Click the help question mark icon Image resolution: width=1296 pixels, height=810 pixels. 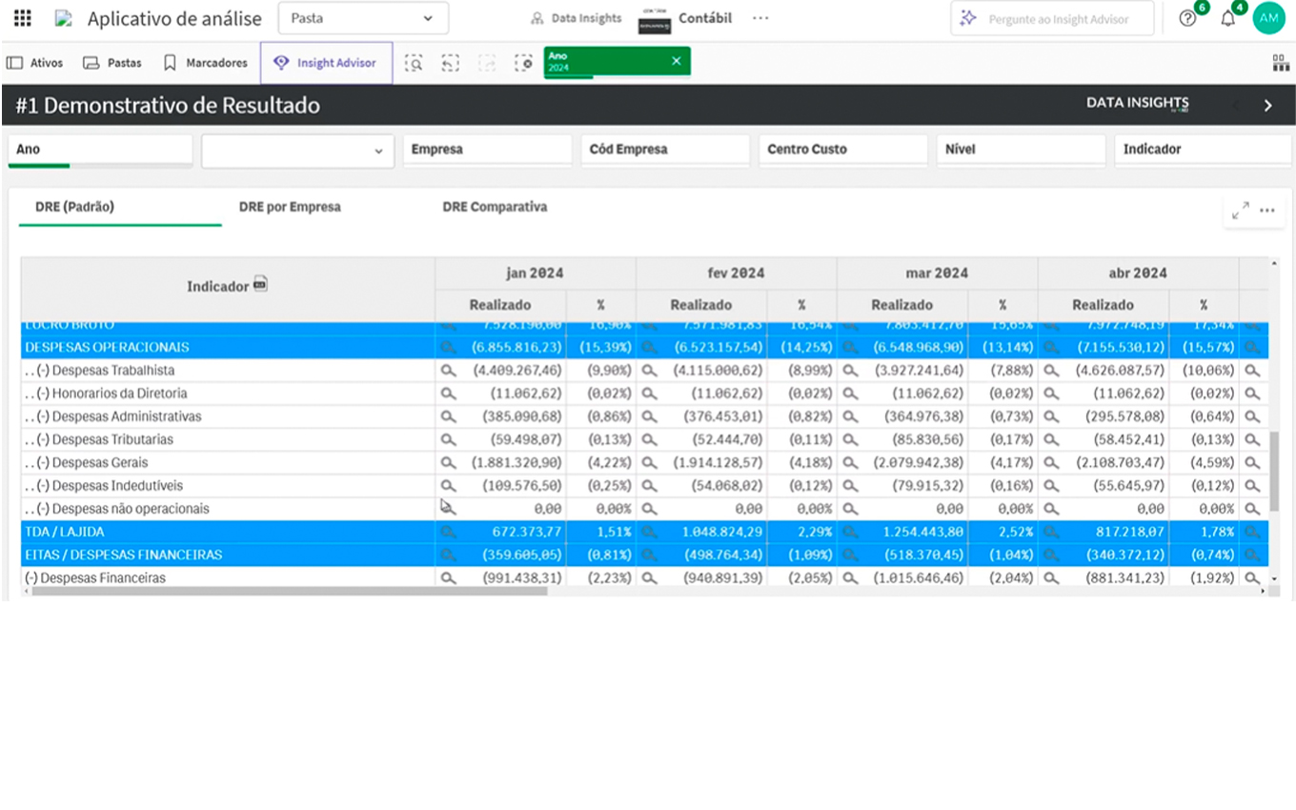(x=1187, y=18)
